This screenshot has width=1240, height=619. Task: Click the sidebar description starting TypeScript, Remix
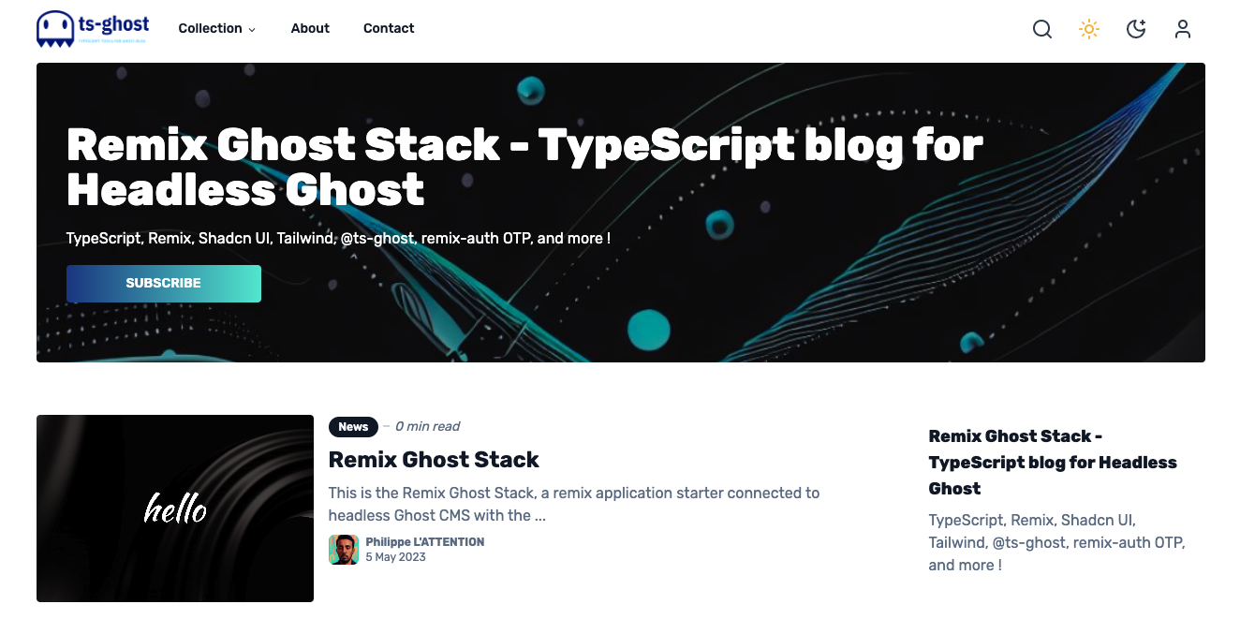[x=1056, y=542]
